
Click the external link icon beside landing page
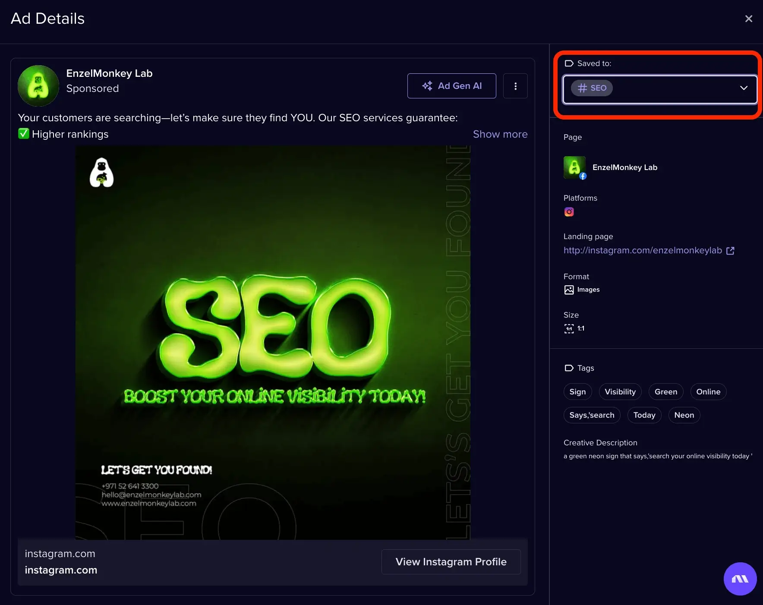(730, 251)
